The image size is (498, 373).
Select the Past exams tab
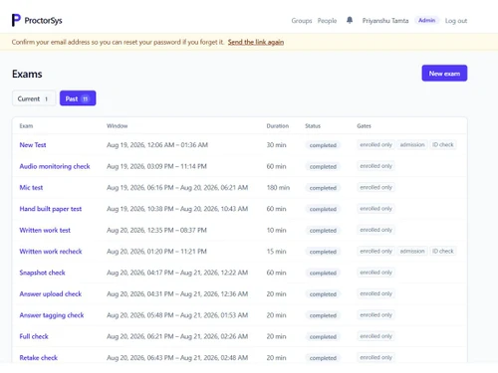tap(78, 98)
